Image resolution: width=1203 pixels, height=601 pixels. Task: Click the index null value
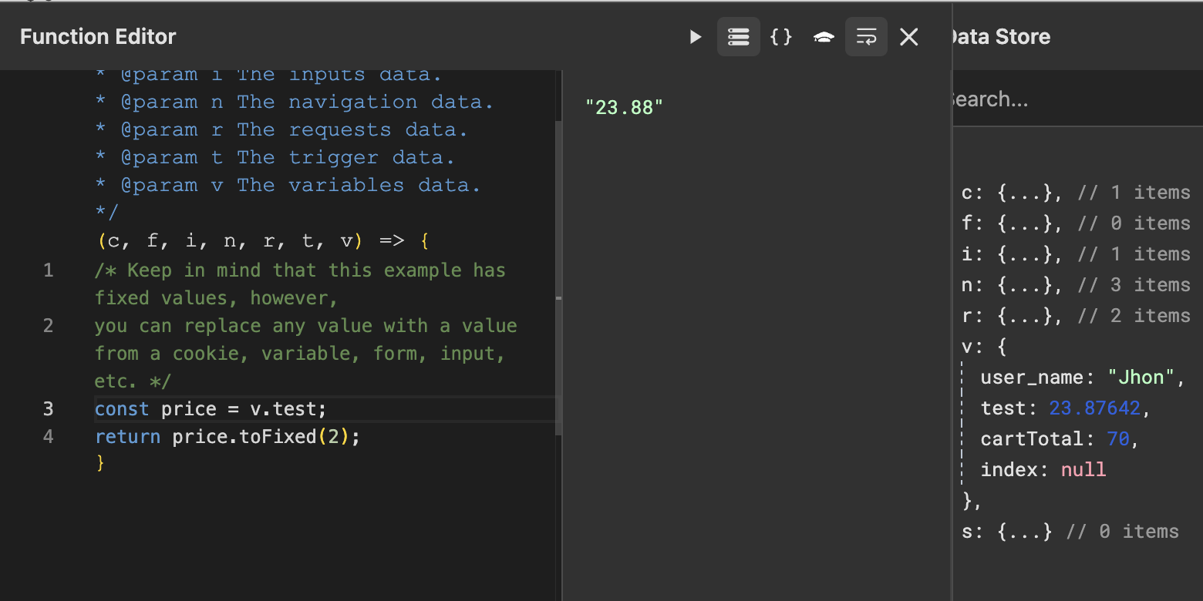1083,470
